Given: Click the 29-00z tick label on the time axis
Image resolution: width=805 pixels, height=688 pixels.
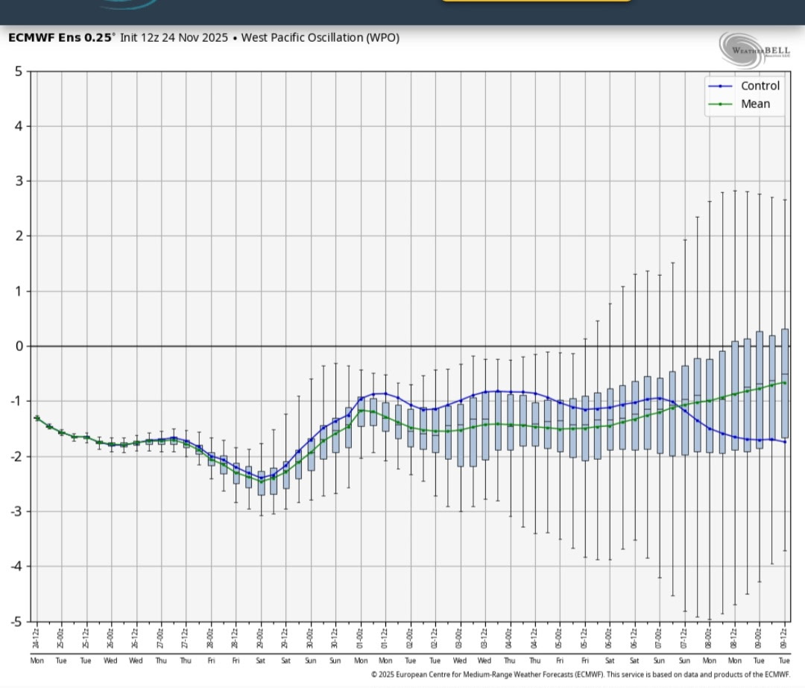Looking at the screenshot, I should [x=261, y=638].
